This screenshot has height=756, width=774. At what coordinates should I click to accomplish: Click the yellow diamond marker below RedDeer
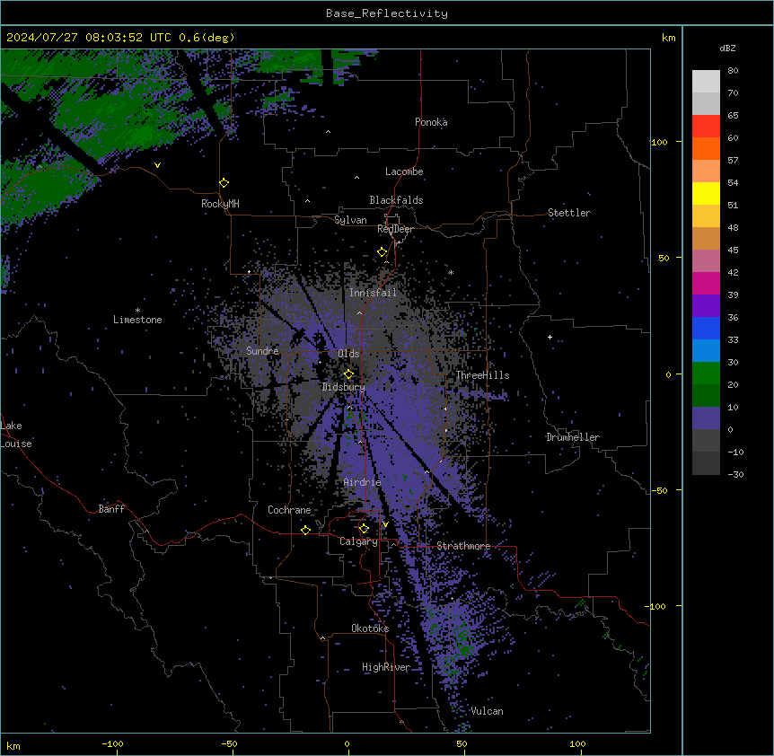383,252
